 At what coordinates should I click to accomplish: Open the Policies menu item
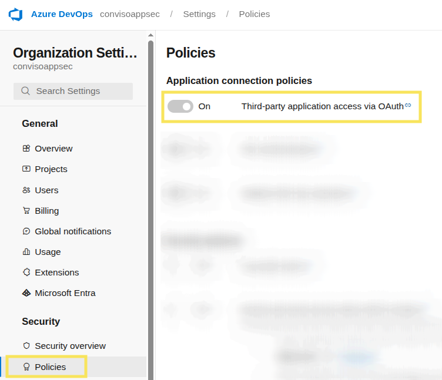point(51,367)
